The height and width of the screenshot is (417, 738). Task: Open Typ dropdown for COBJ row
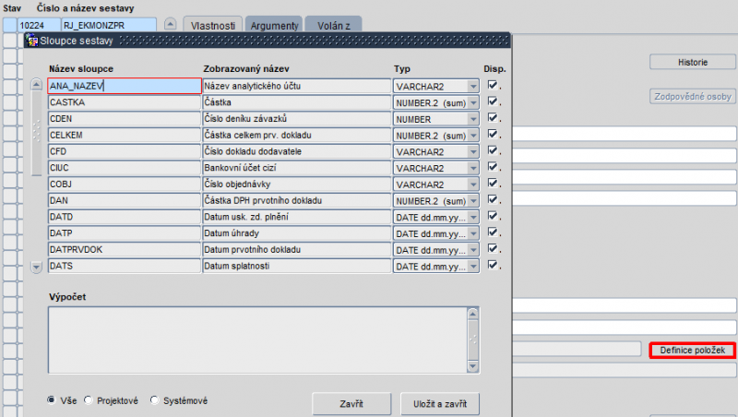pos(473,185)
